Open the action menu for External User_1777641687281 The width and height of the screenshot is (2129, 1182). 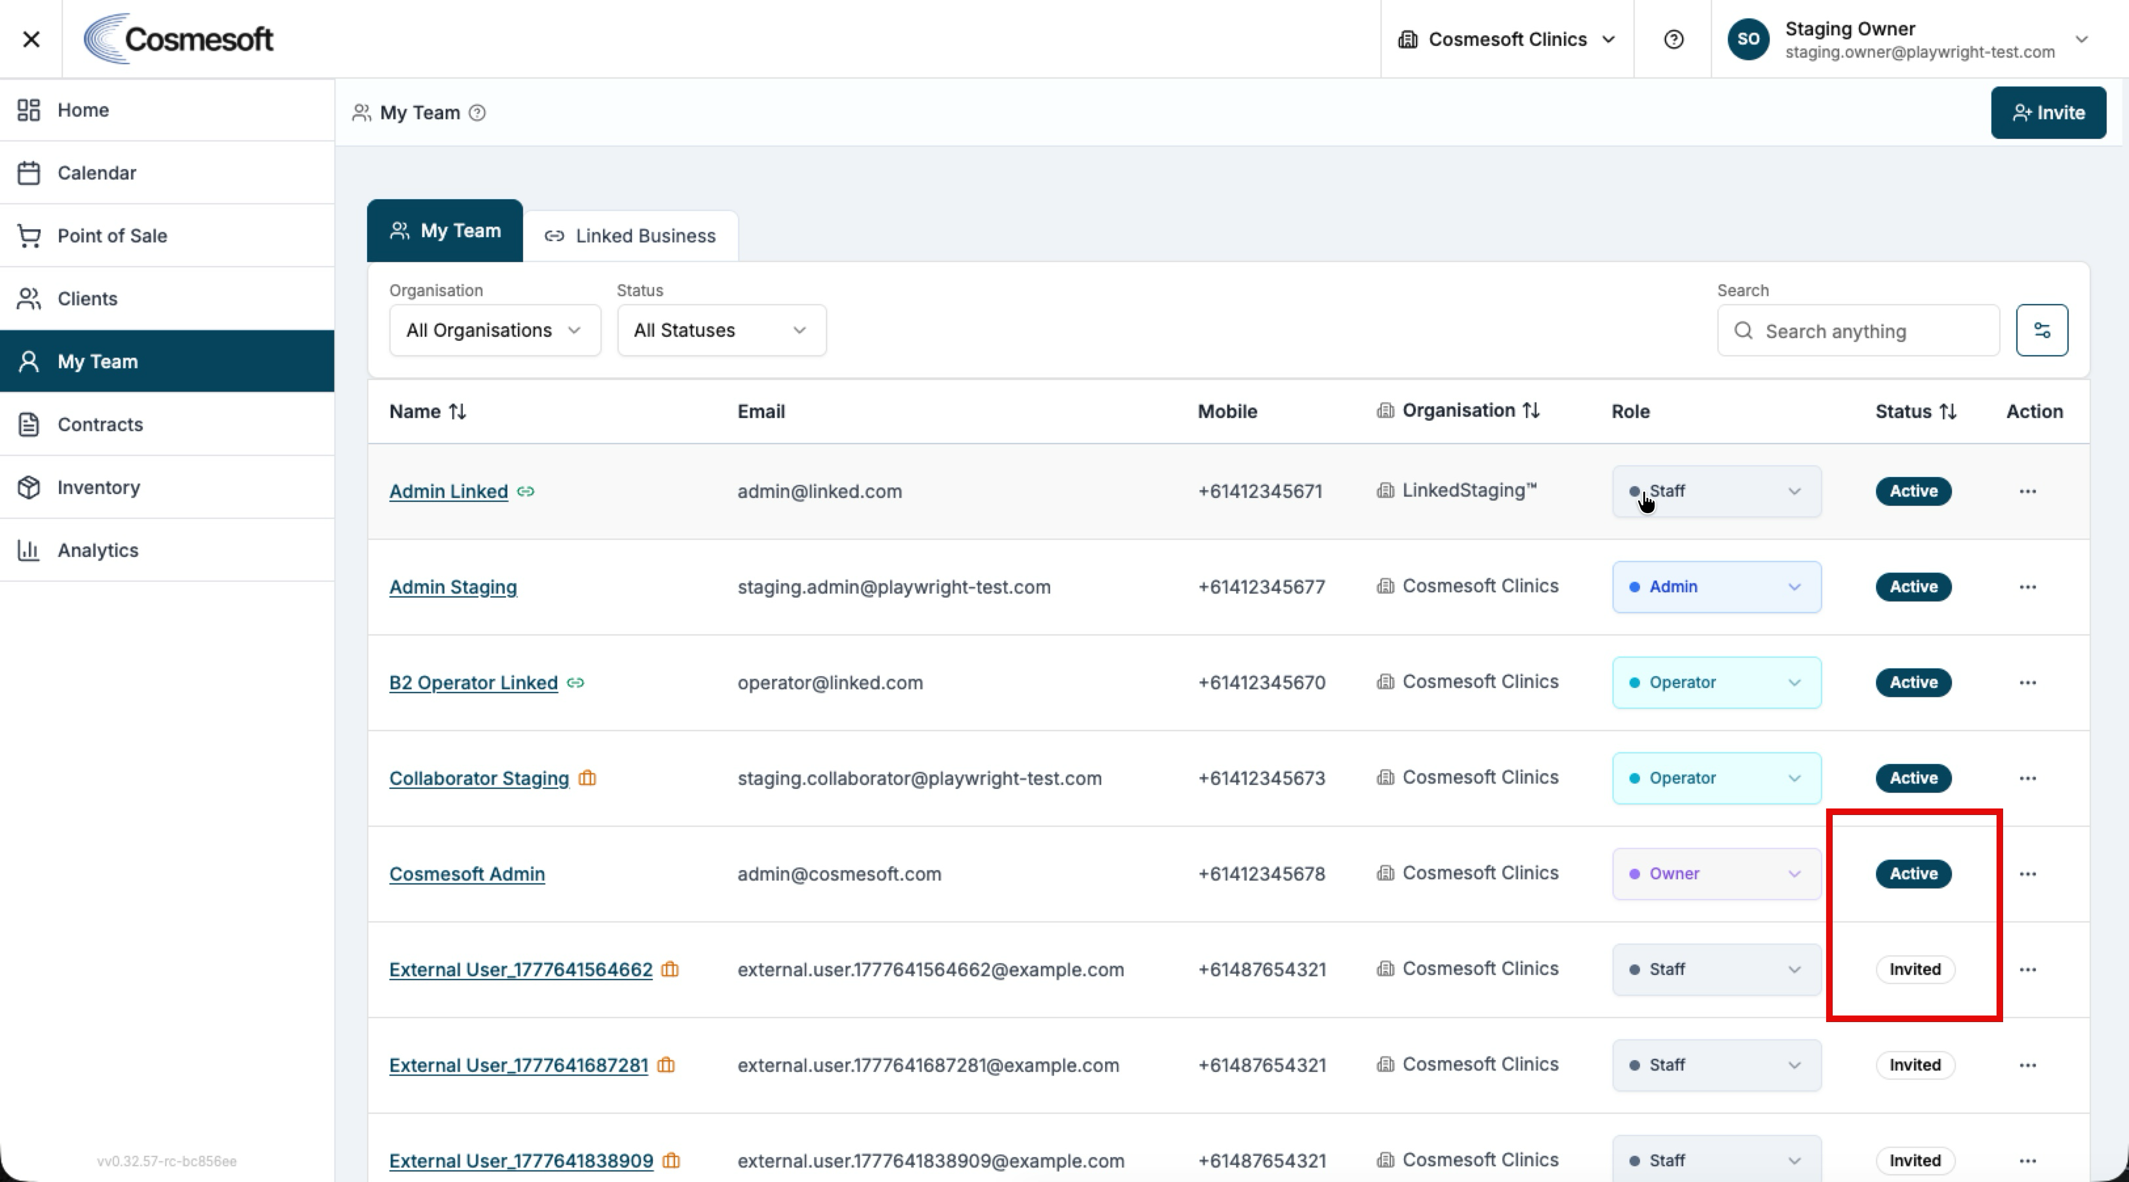(2027, 1065)
